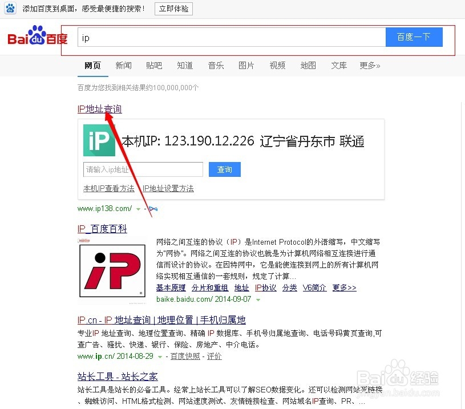The width and height of the screenshot is (465, 409).
Task: Click the red iP encyclopedia thumbnail
Action: coord(112,270)
